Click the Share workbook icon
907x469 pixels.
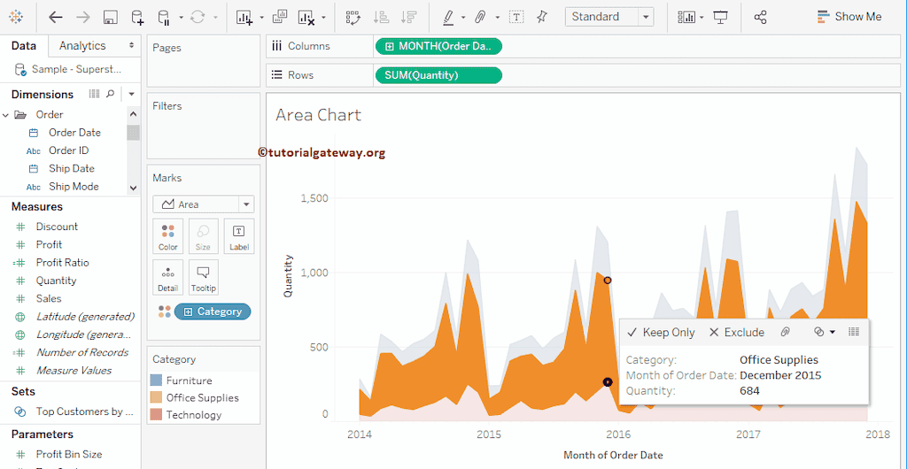click(x=760, y=17)
